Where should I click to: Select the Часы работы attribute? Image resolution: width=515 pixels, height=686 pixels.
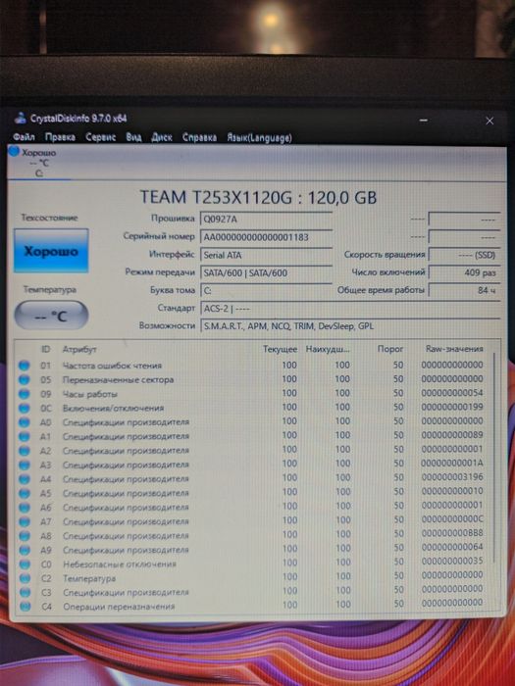pyautogui.click(x=90, y=394)
